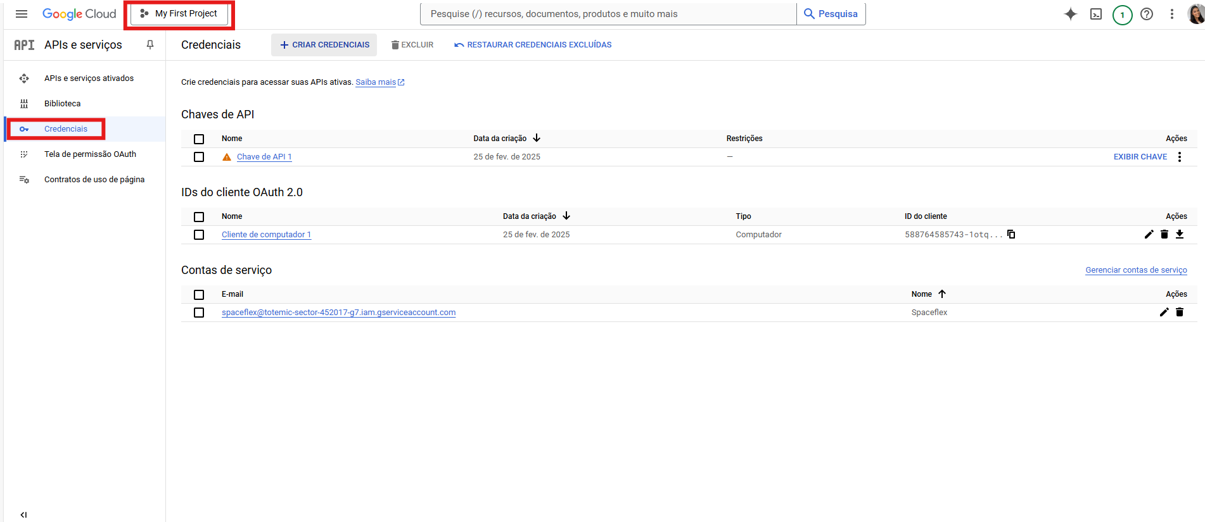Image resolution: width=1205 pixels, height=522 pixels.
Task: Click Gerenciar contas de serviço link
Action: [x=1136, y=270]
